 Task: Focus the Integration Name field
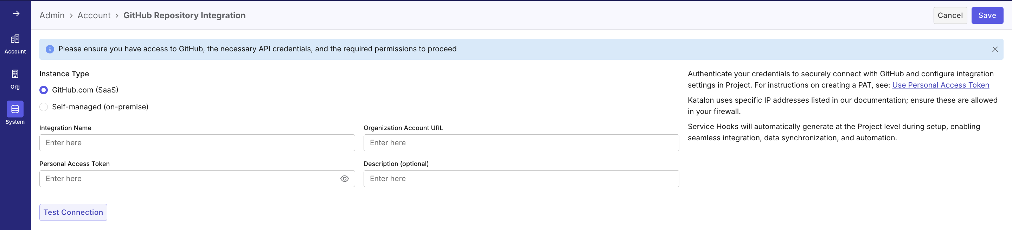[x=197, y=143]
